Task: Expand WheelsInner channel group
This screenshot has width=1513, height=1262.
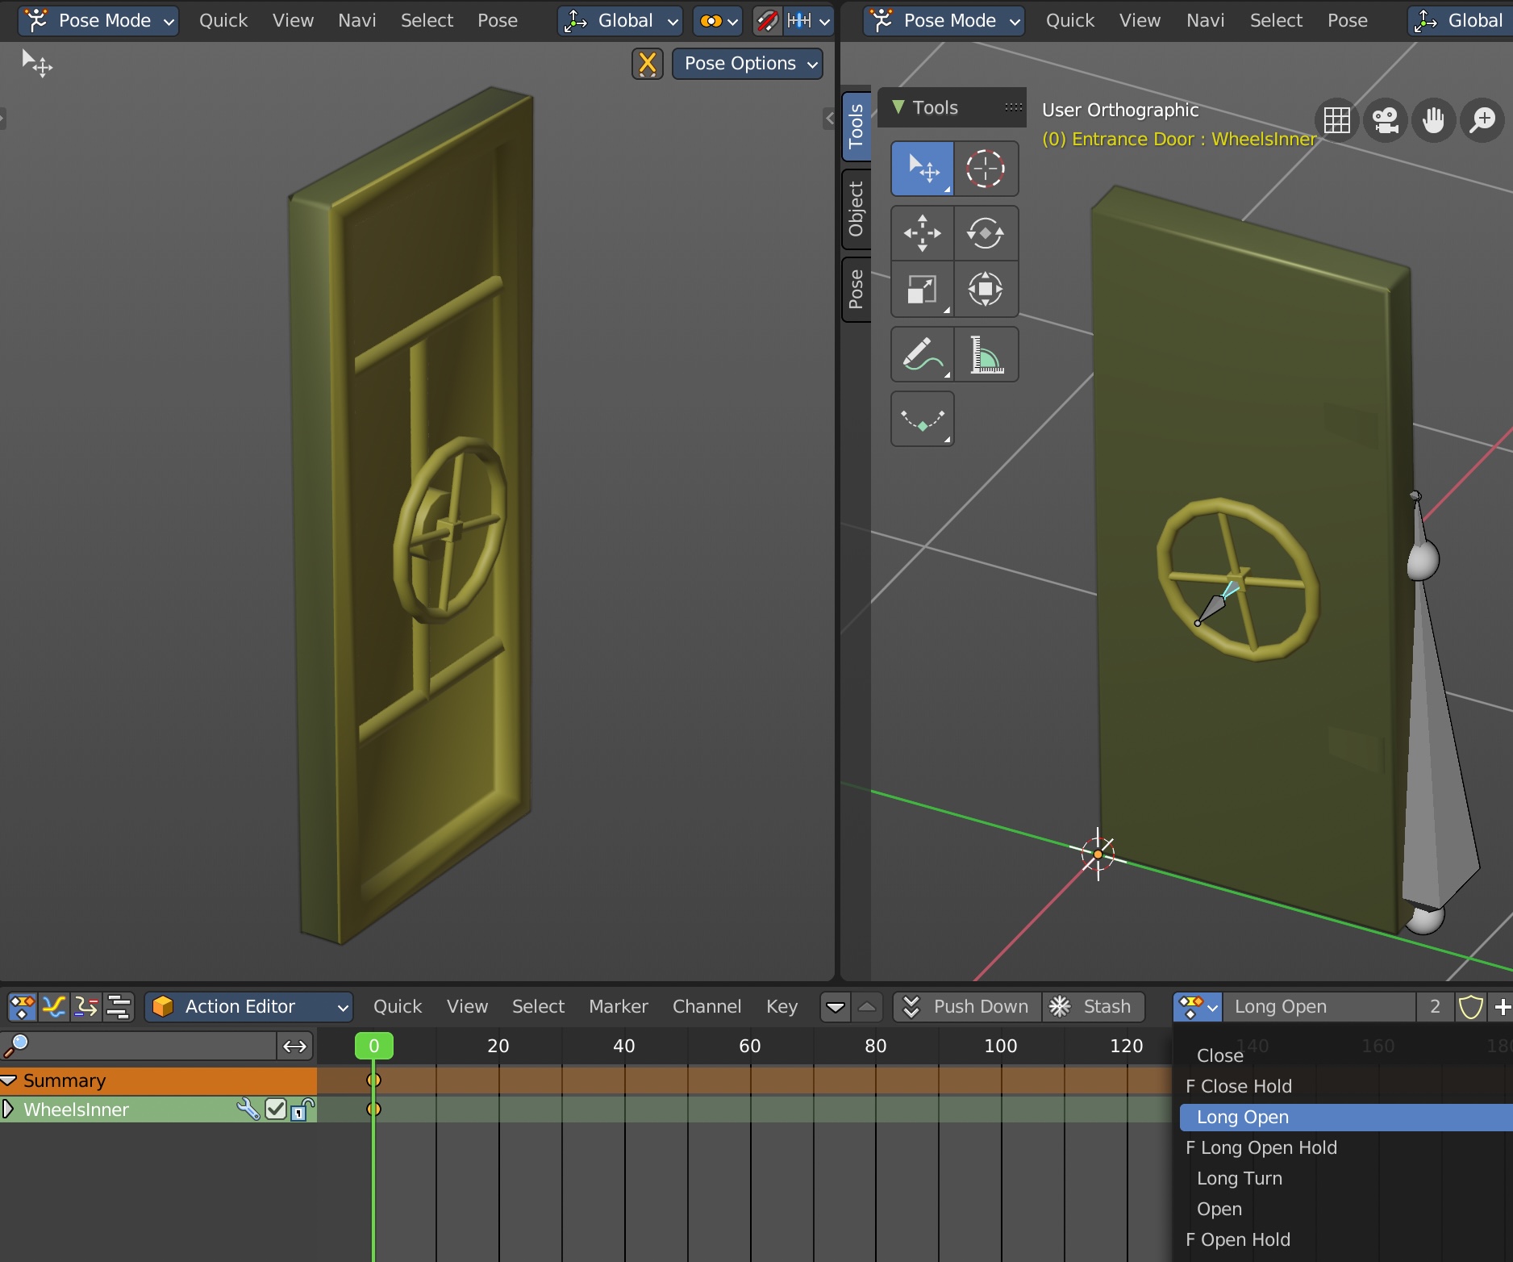Action: click(x=8, y=1109)
